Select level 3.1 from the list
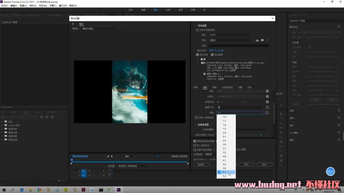The width and height of the screenshot is (344, 193). pyautogui.click(x=226, y=149)
